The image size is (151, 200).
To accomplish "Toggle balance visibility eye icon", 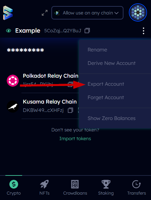I will click(x=8, y=31).
